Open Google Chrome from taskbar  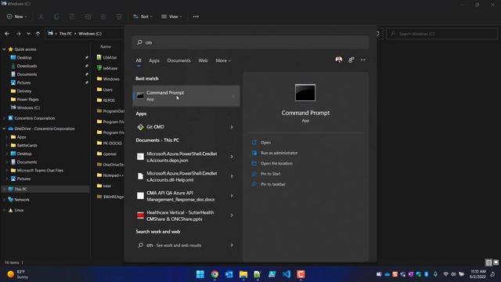(x=214, y=274)
